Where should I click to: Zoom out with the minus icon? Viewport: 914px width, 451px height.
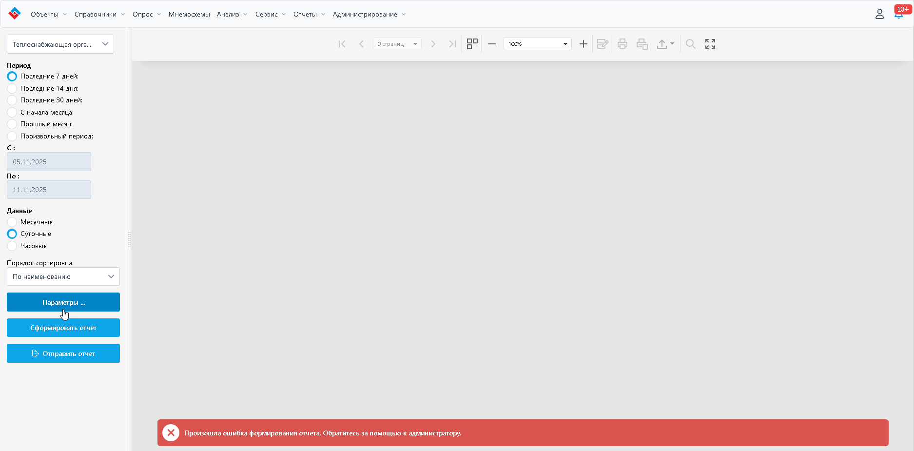492,44
